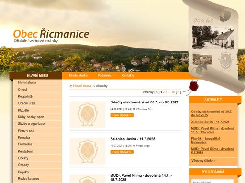Go to page 3 in pagination
This screenshot has height=183, width=245.
coord(166,92)
